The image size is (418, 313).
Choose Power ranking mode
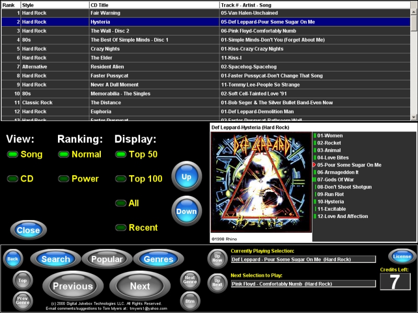pyautogui.click(x=78, y=178)
